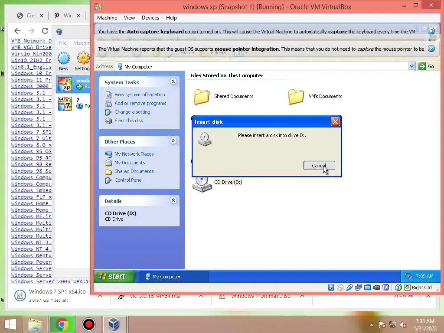444x333 pixels.
Task: Open Settings gear in VirtualBox Manager
Action: (x=83, y=61)
